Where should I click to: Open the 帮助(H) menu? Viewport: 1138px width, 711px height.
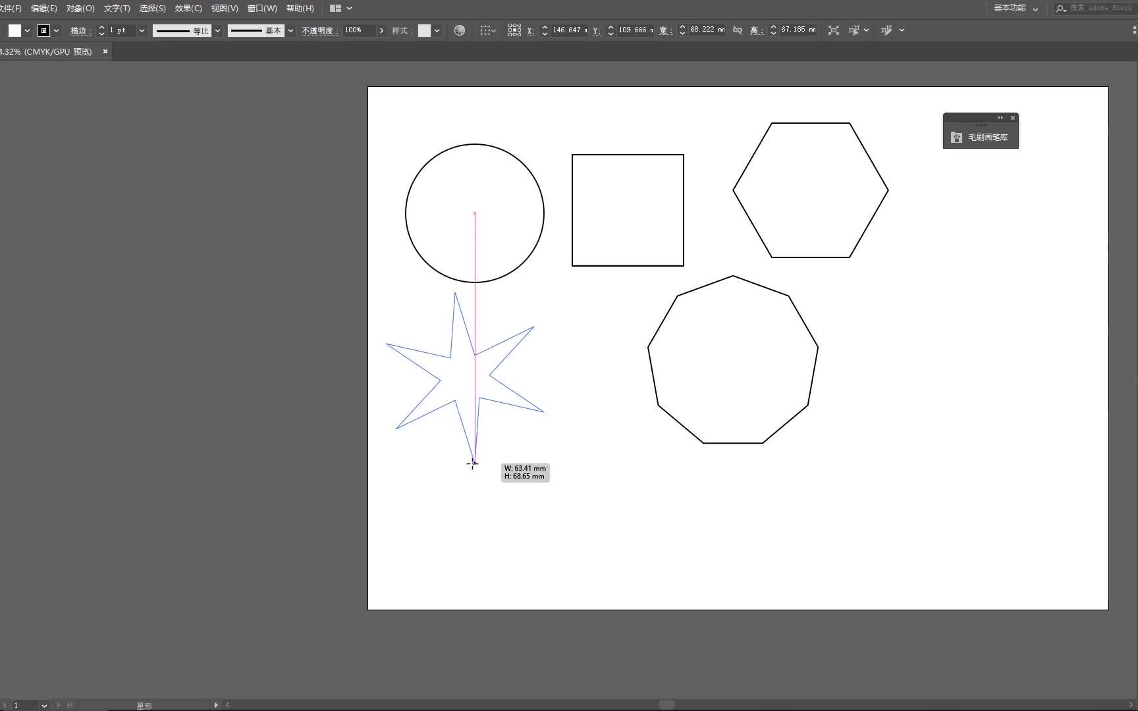click(300, 9)
